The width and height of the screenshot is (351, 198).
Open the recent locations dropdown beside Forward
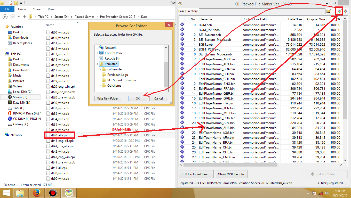coord(19,17)
